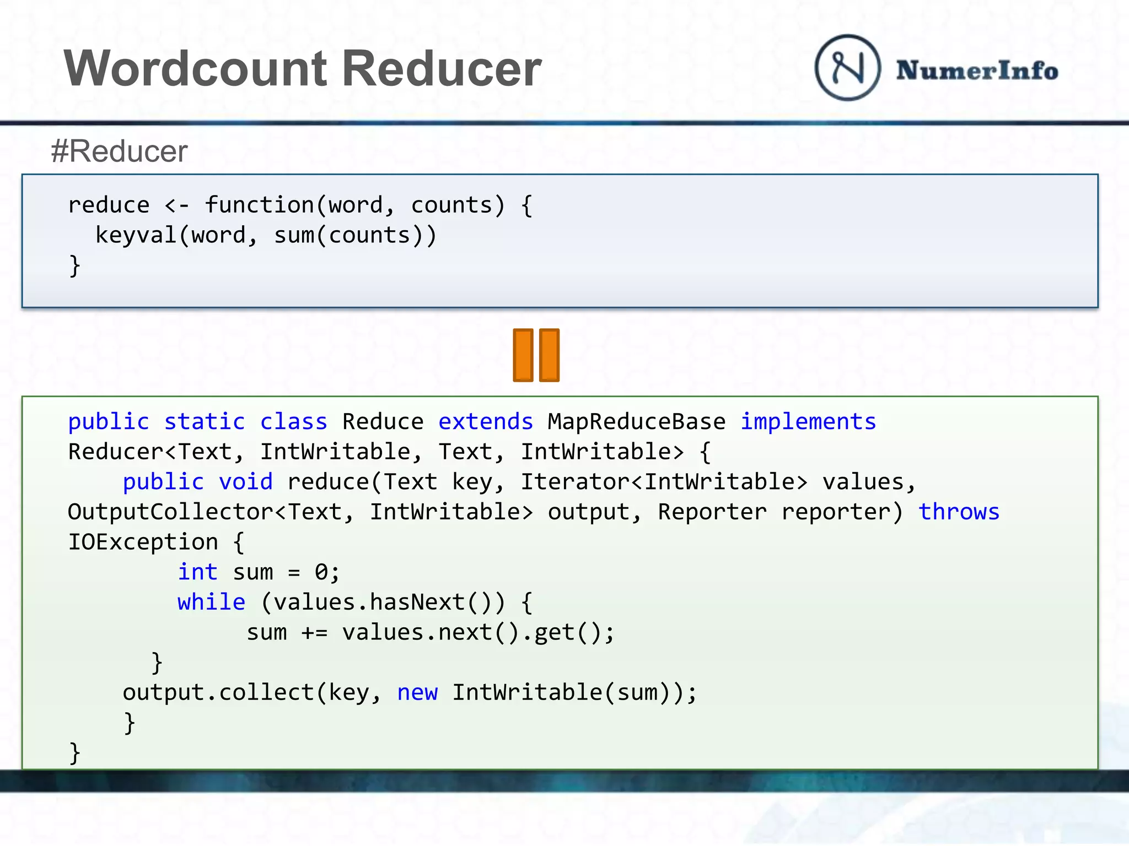Click the 'output.collect(key, new IntWritable(sum));' line
Screen dimensions: 1129x846
point(410,693)
